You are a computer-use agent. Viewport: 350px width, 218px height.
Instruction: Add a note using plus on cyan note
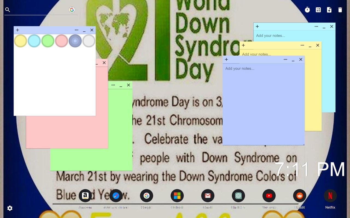pyautogui.click(x=257, y=26)
